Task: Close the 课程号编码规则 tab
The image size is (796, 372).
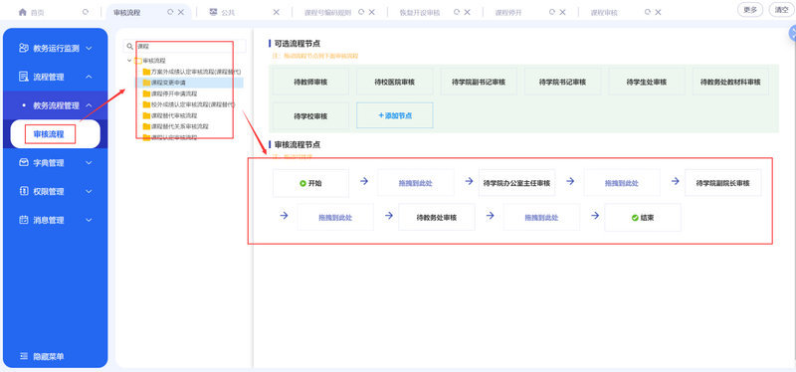Action: 371,12
